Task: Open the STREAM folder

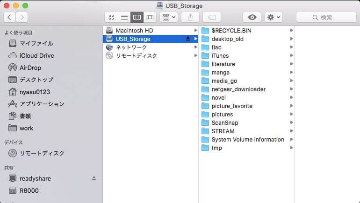Action: tap(247, 131)
